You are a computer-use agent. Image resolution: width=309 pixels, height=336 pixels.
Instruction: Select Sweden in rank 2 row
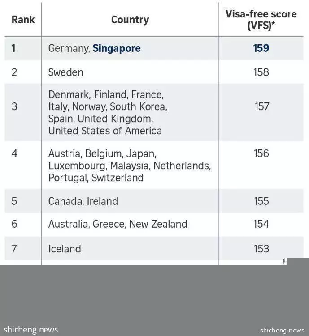click(x=66, y=72)
